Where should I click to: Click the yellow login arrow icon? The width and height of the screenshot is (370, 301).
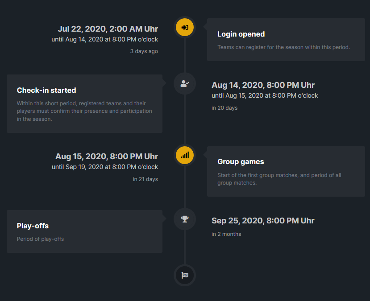click(x=185, y=27)
